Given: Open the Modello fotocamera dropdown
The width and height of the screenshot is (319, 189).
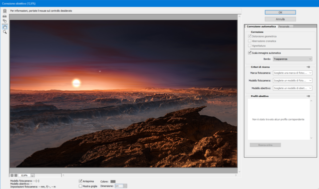Looking at the screenshot, I should [293, 80].
